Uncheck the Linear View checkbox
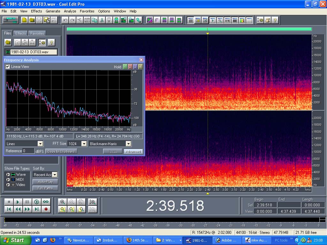This screenshot has height=245, width=327. pos(8,67)
